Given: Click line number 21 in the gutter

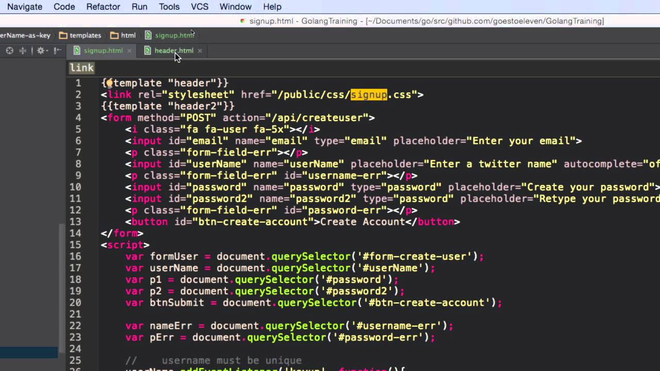Looking at the screenshot, I should tap(75, 314).
